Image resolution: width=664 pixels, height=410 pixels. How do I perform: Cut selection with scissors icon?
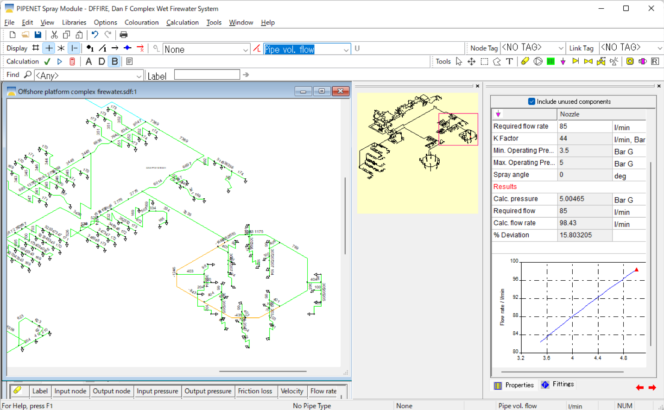pos(54,35)
